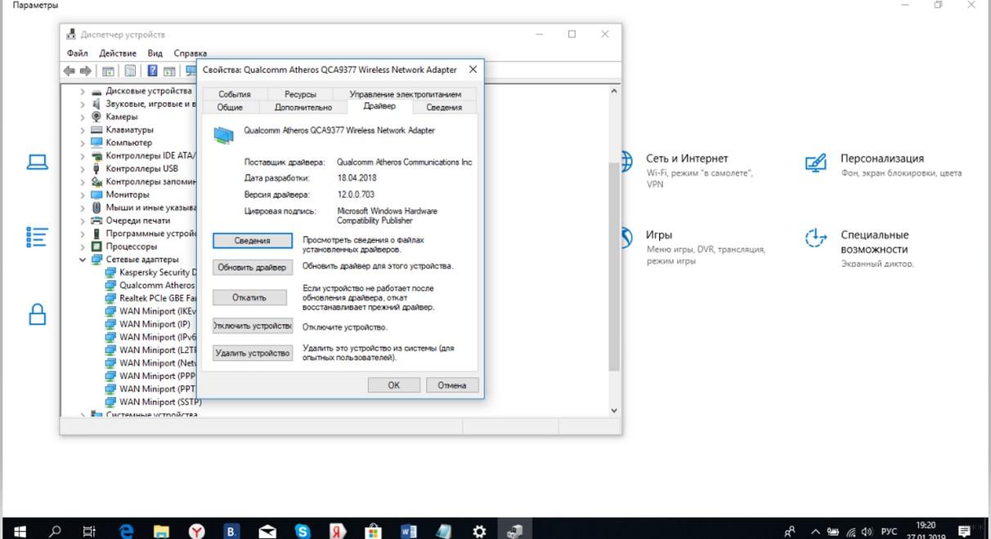Click the lock Privacy icon in Settings
Screen dimensions: 991x539
click(38, 314)
